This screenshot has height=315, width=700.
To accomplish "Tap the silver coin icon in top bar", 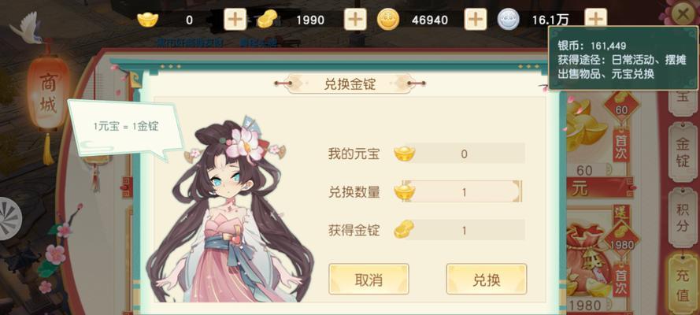I will [509, 20].
